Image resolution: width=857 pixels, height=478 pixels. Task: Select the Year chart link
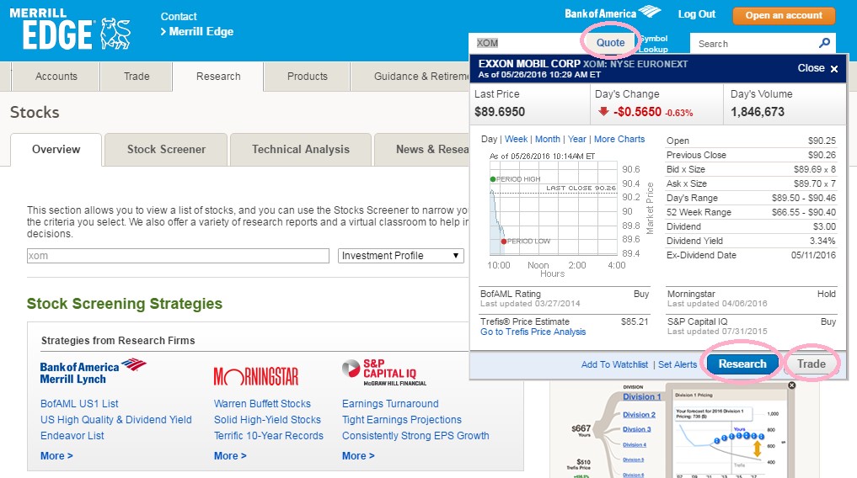point(576,139)
